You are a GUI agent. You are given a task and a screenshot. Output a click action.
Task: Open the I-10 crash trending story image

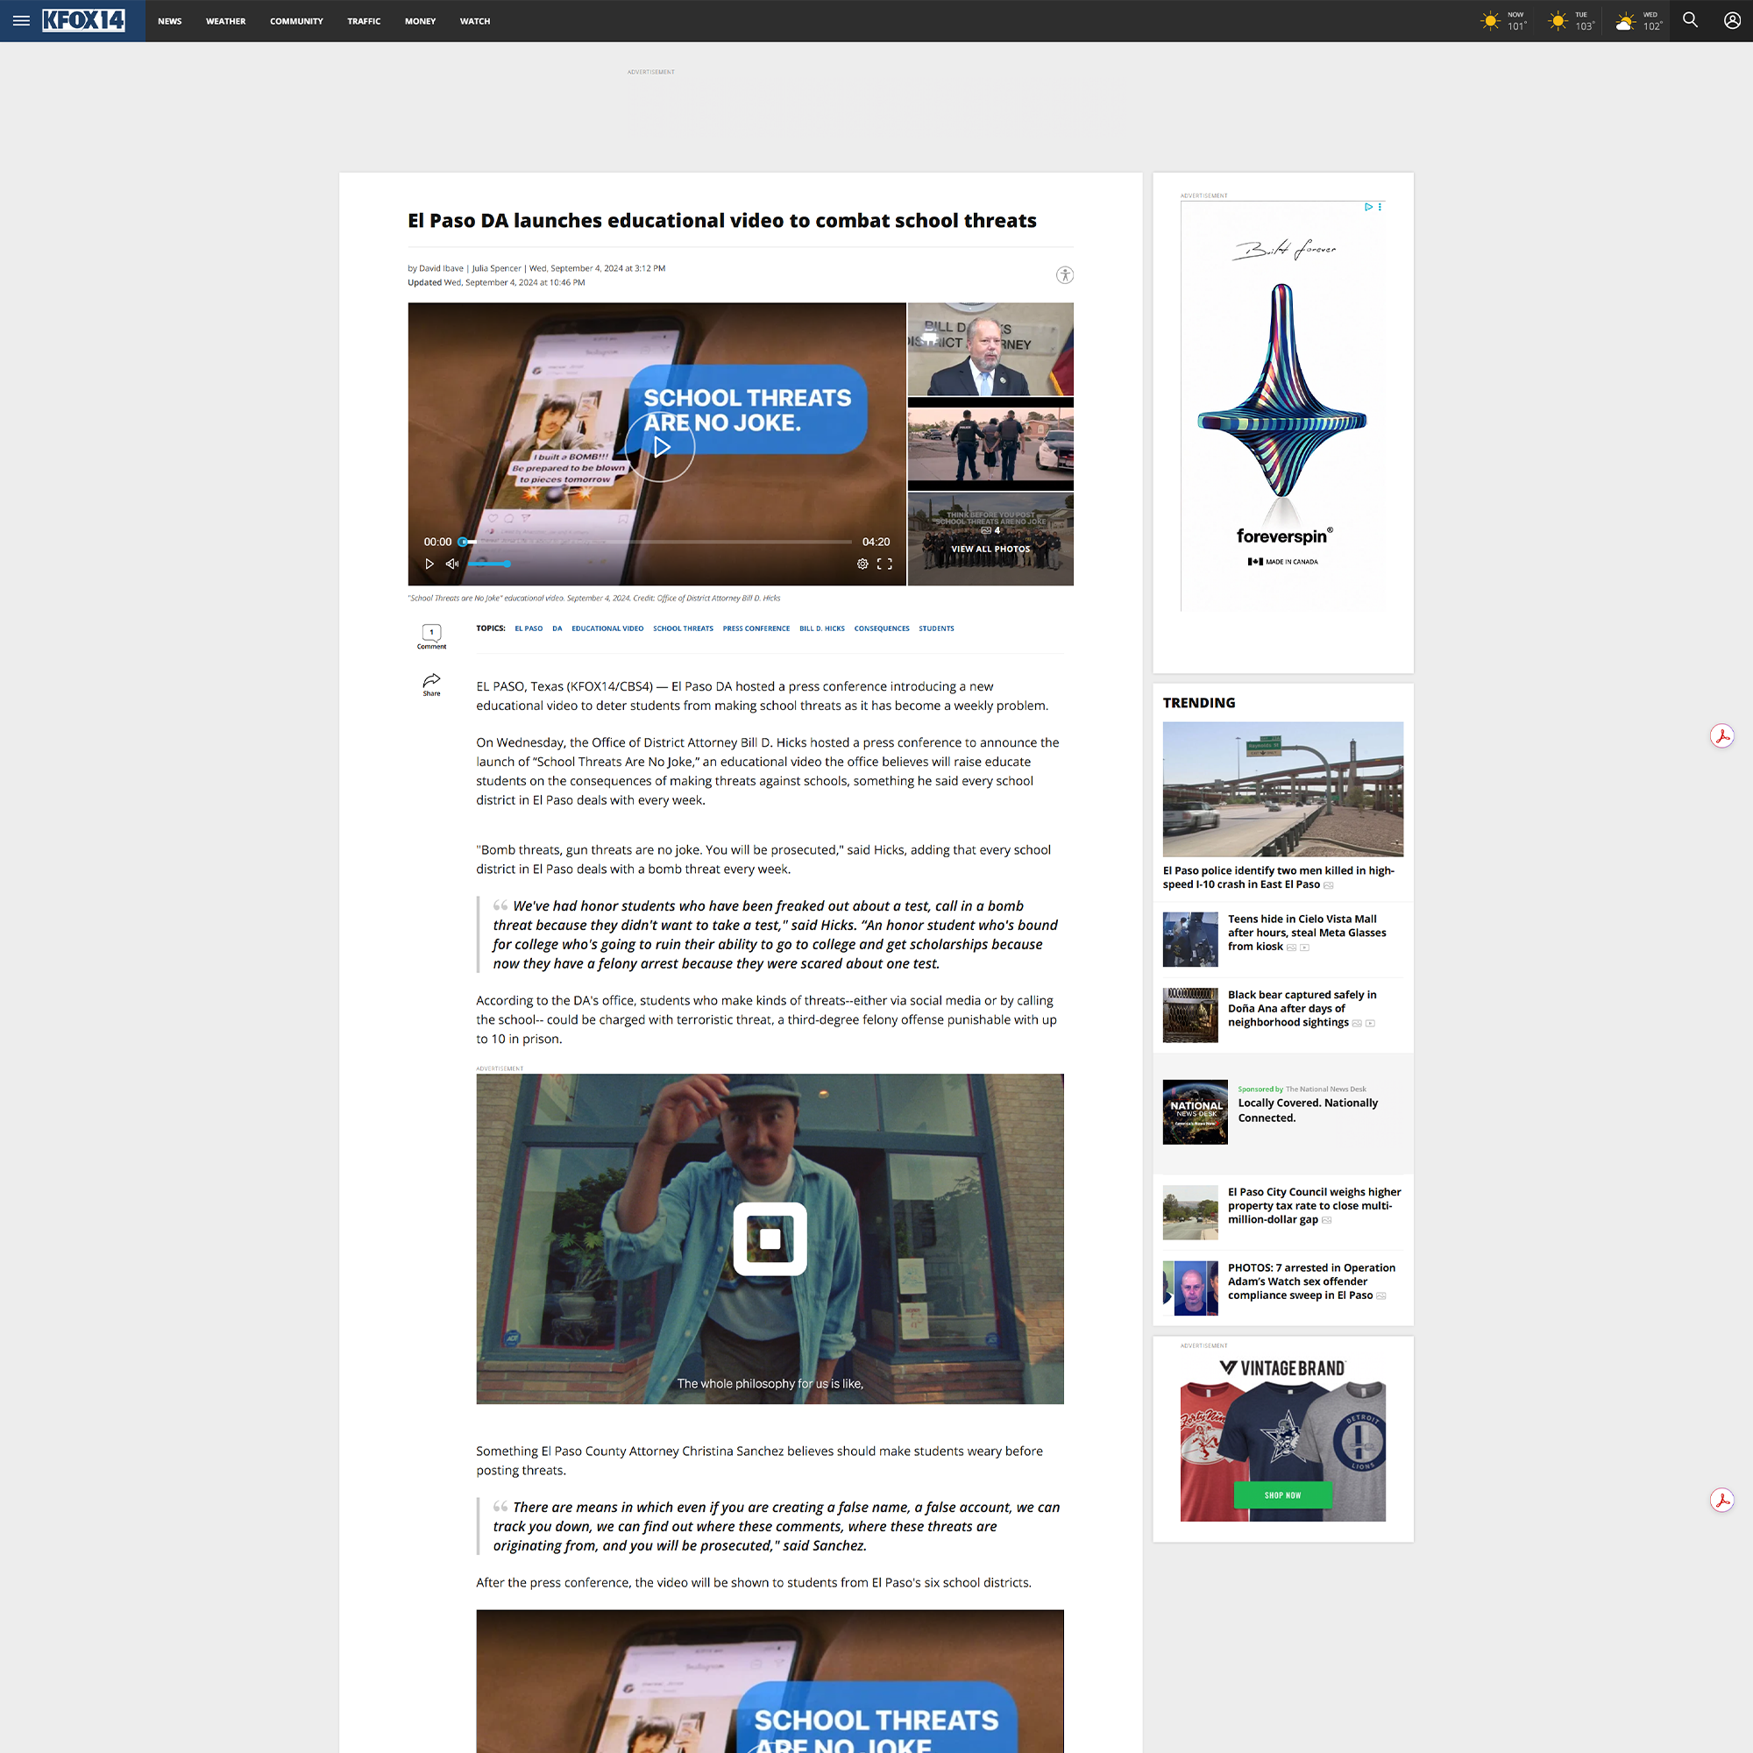point(1282,789)
